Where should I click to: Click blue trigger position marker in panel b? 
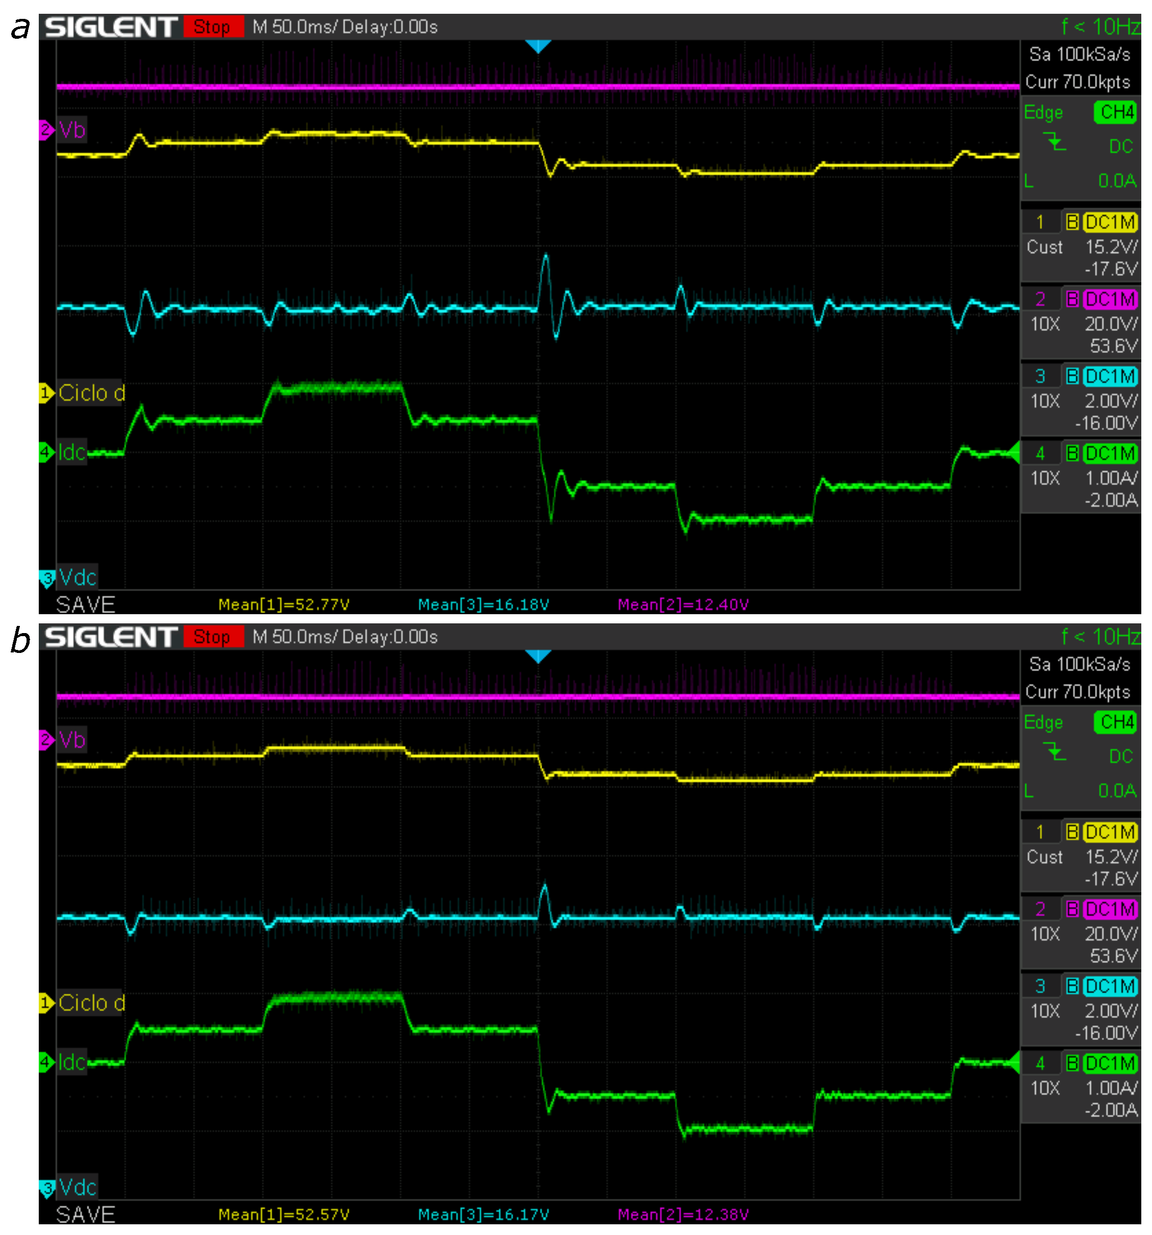tap(538, 656)
